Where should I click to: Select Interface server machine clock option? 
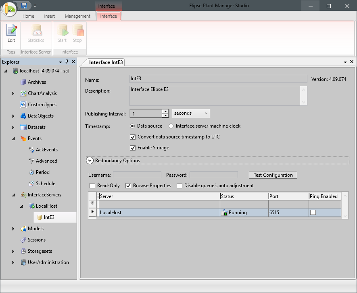pos(171,126)
